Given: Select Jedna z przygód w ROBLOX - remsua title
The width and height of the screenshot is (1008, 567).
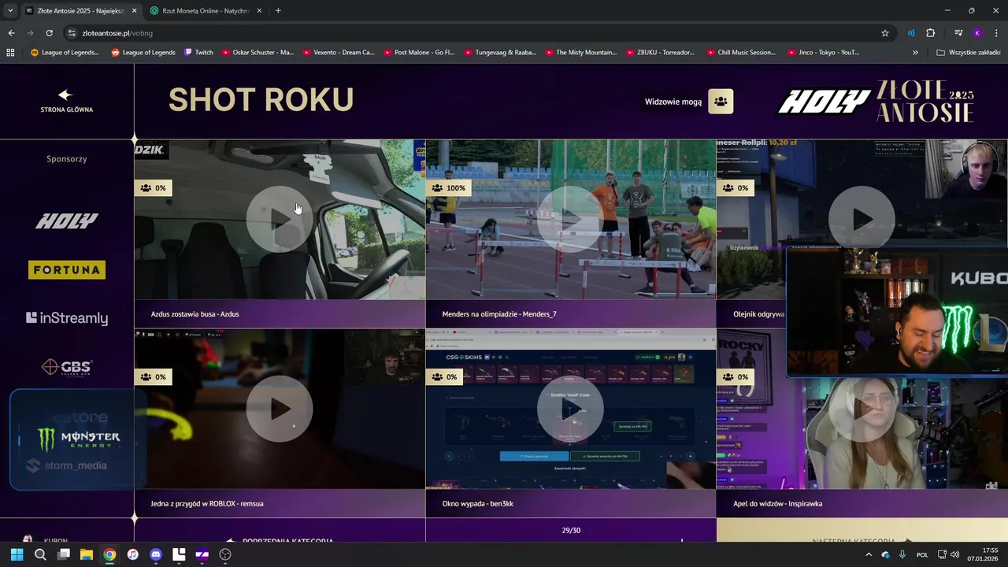Looking at the screenshot, I should 207,503.
